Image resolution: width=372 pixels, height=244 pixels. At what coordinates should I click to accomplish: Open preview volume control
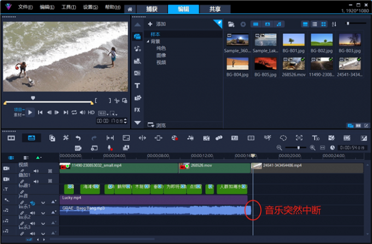tap(82, 112)
